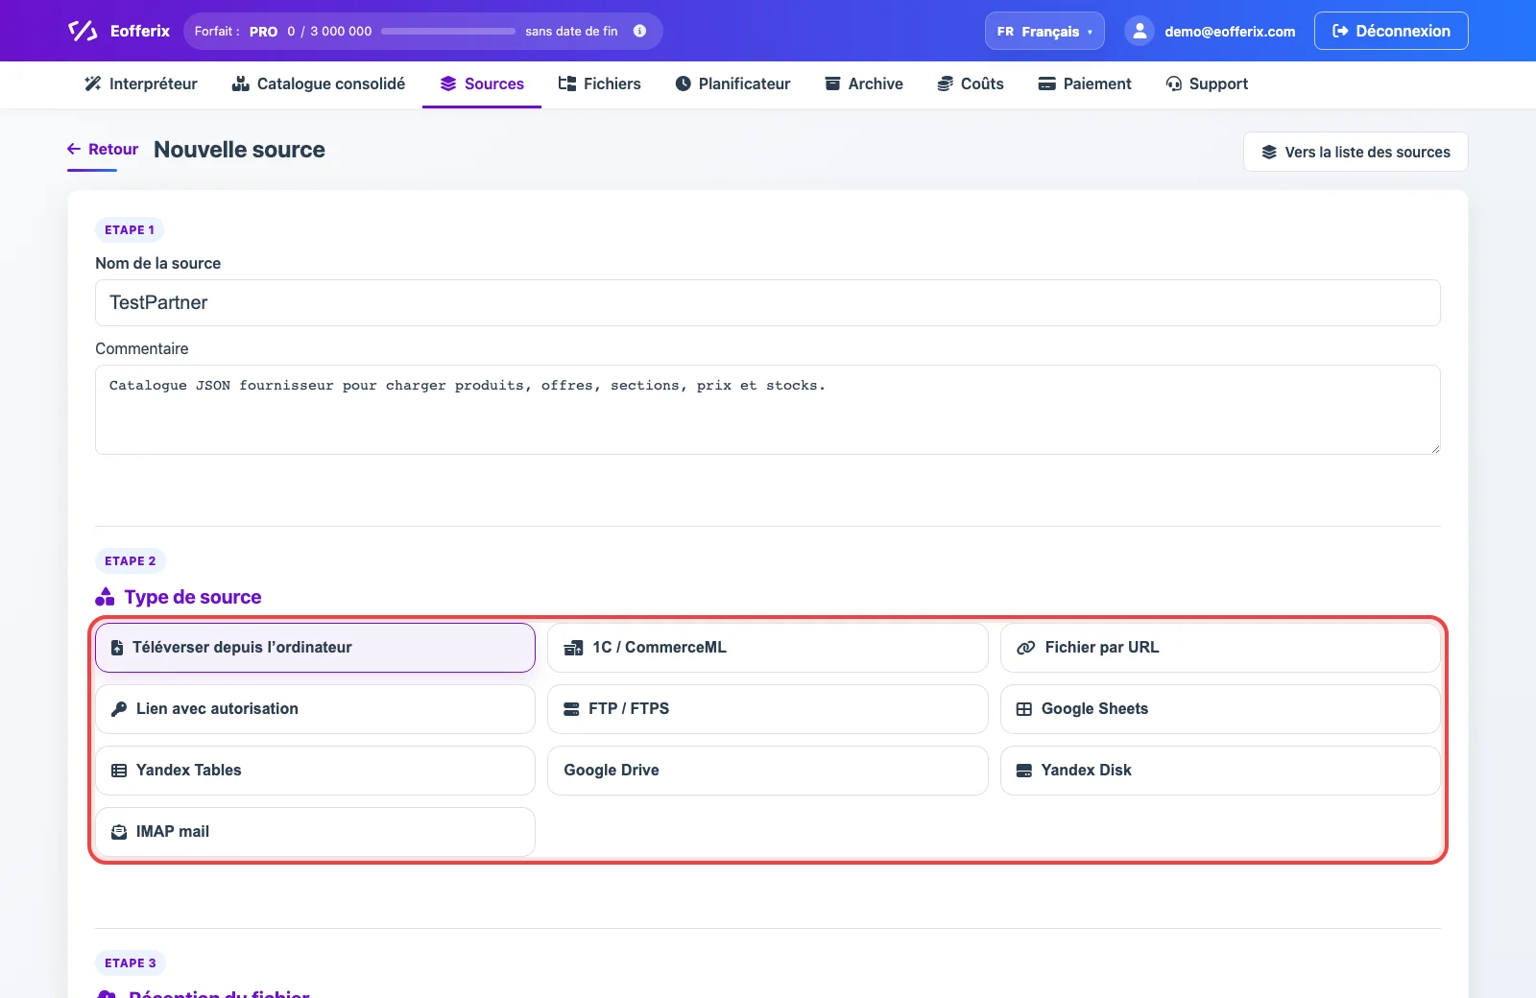Viewport: 1536px width, 998px height.
Task: Click the list icon in Yandex Tables
Action: [x=119, y=771]
